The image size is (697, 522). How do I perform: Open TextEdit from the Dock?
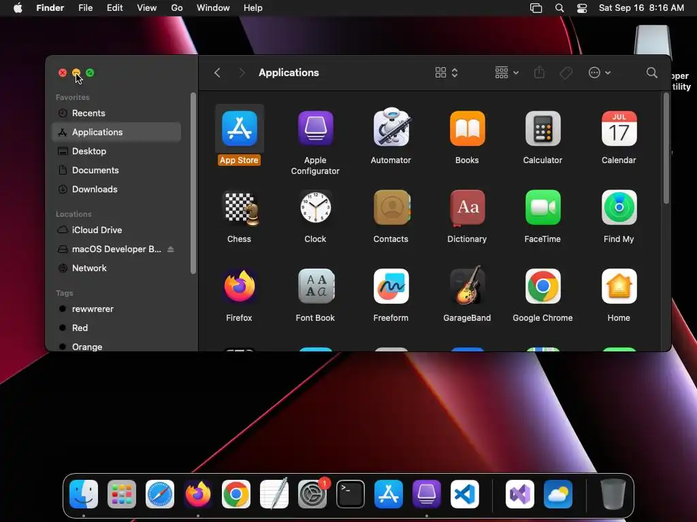coord(274,493)
